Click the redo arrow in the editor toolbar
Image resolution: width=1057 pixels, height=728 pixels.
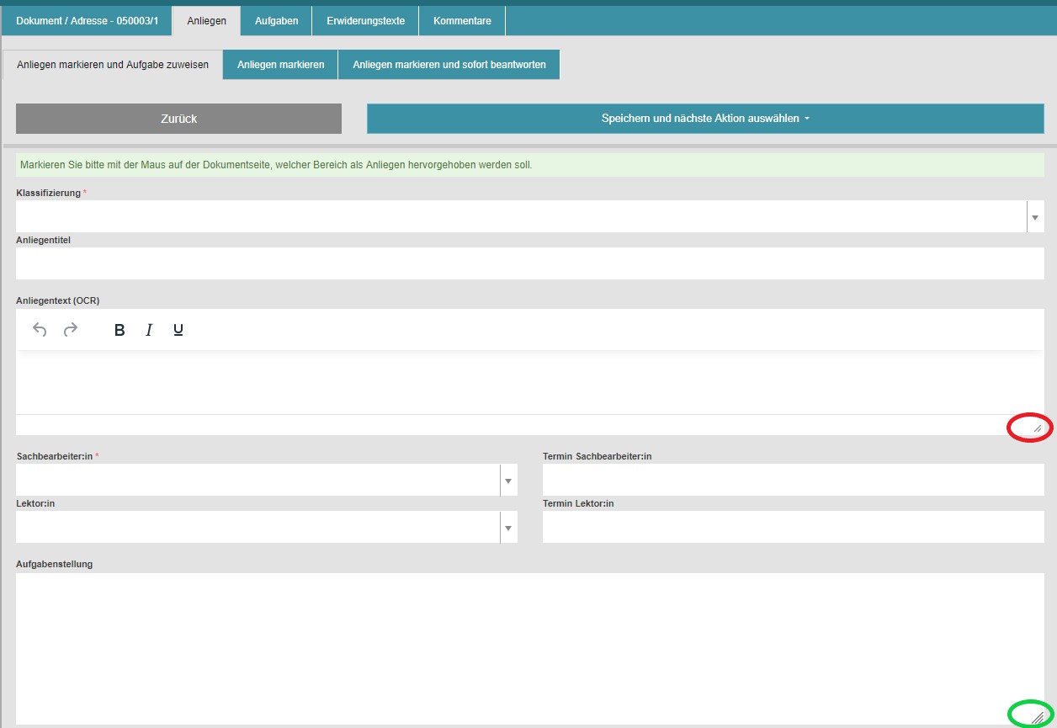(71, 330)
